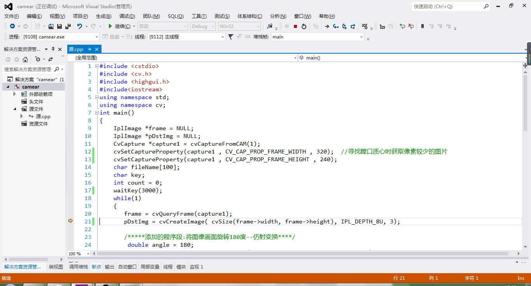Open the 生成(B) menu

point(104,16)
